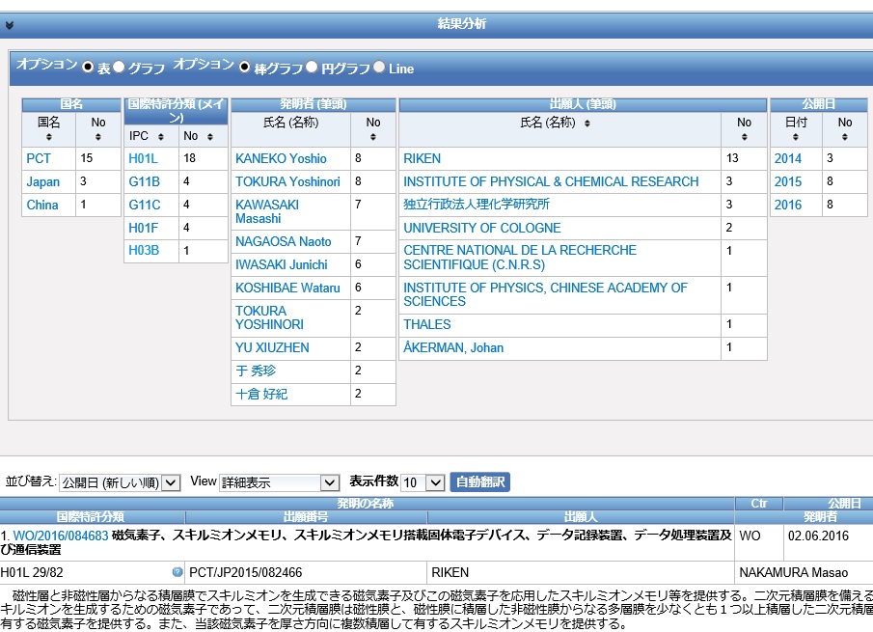This screenshot has height=632, width=873.
Task: Filter by INSTITUTE OF PHYSICAL & CHEMICAL RESEARCH
Action: click(x=551, y=182)
